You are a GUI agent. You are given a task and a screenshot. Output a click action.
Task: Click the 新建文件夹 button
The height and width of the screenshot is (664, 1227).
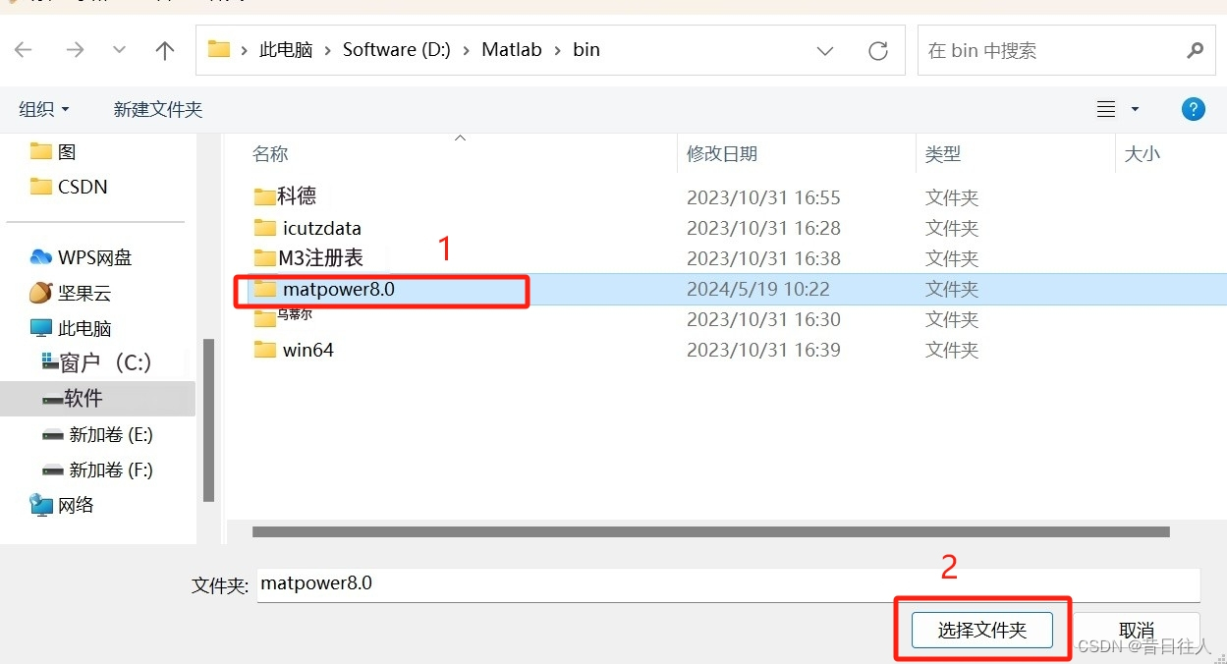point(157,108)
